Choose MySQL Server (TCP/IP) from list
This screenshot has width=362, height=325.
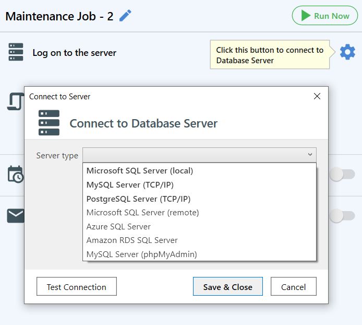click(x=130, y=185)
